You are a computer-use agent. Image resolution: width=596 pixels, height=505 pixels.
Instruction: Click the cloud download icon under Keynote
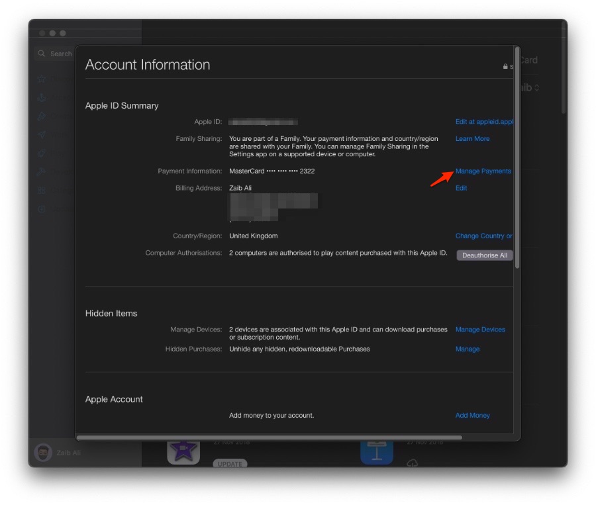(x=413, y=463)
